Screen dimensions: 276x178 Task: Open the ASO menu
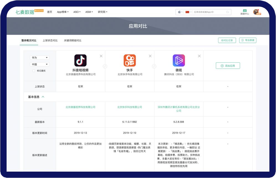pyautogui.click(x=77, y=12)
